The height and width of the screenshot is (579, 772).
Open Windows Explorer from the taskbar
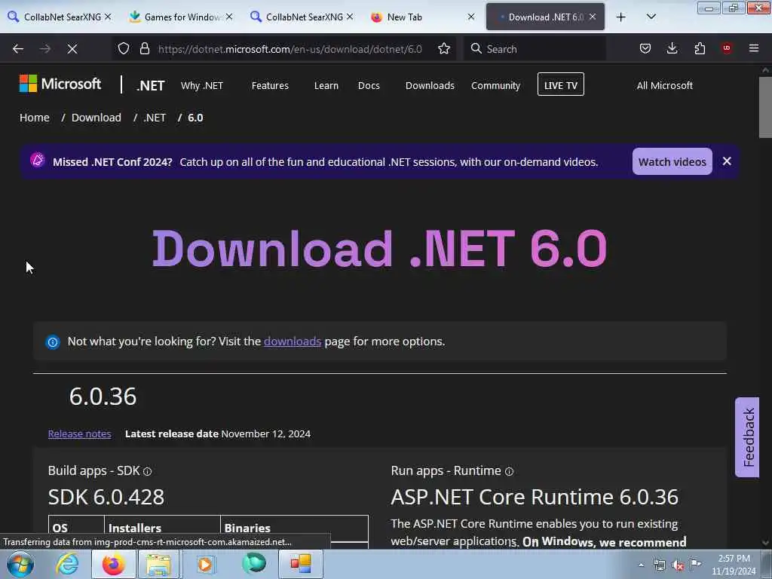coord(158,565)
